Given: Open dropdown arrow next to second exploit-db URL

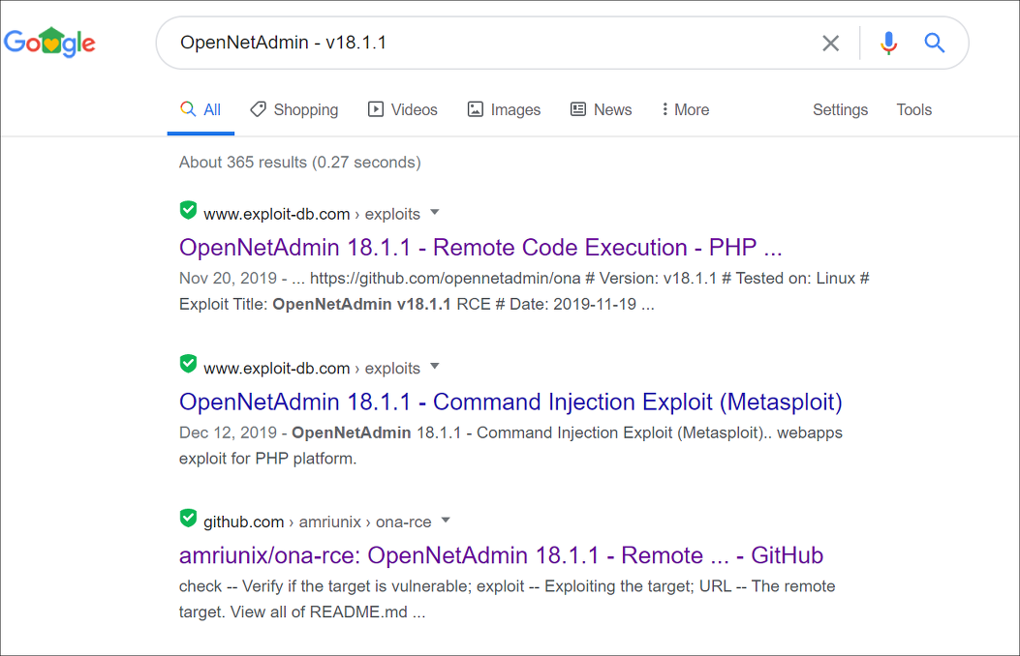Looking at the screenshot, I should click(x=435, y=367).
